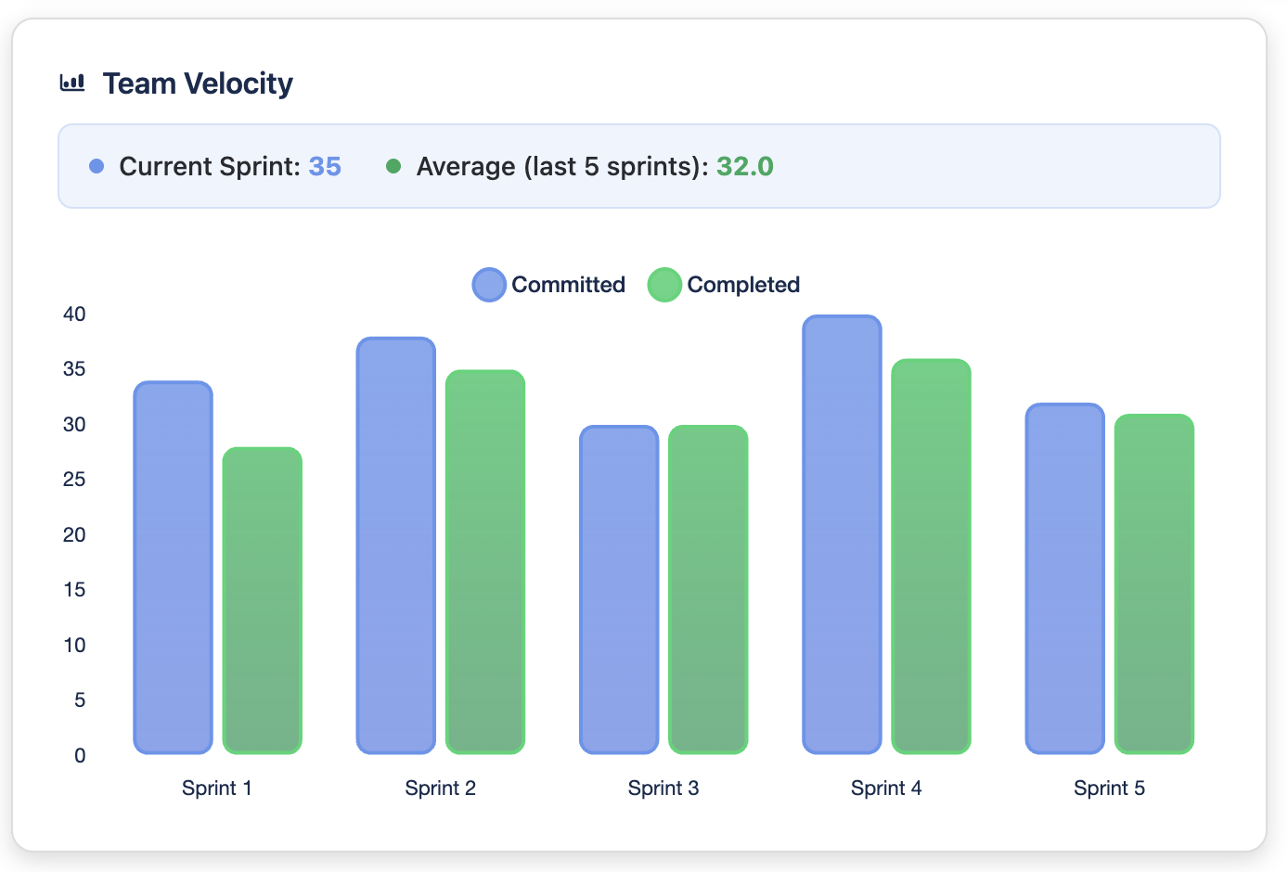Image resolution: width=1288 pixels, height=872 pixels.
Task: Toggle the Completed legend swatch
Action: pyautogui.click(x=664, y=285)
